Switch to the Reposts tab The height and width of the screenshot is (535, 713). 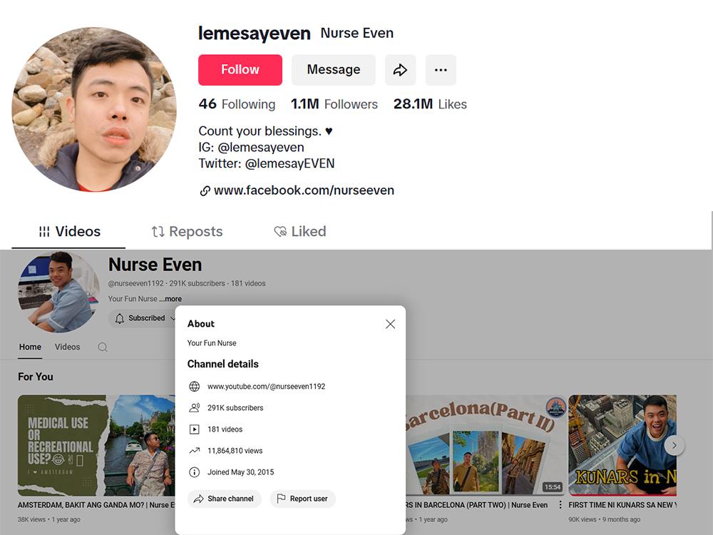tap(187, 231)
